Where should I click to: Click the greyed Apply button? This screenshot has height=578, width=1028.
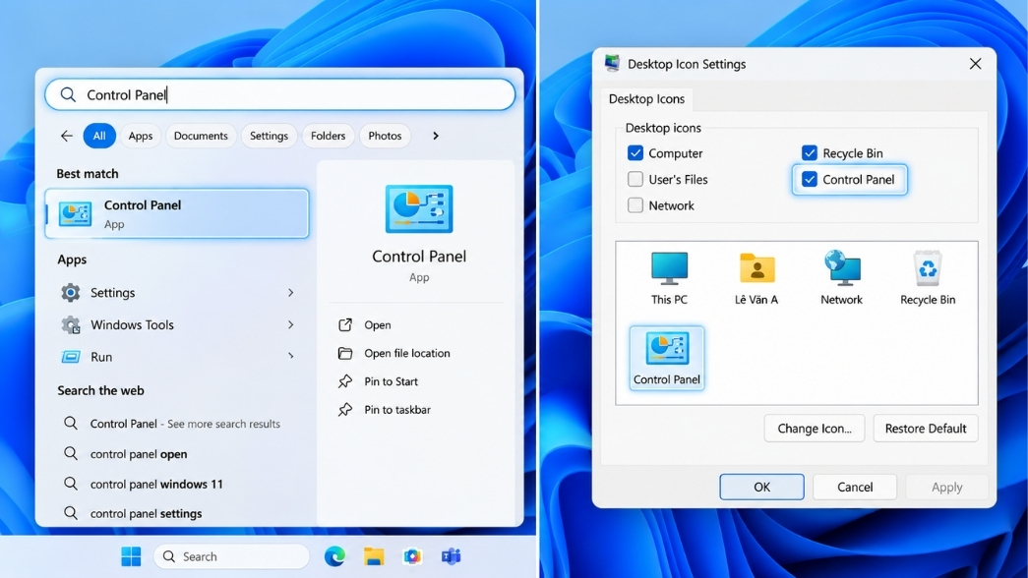pos(946,487)
